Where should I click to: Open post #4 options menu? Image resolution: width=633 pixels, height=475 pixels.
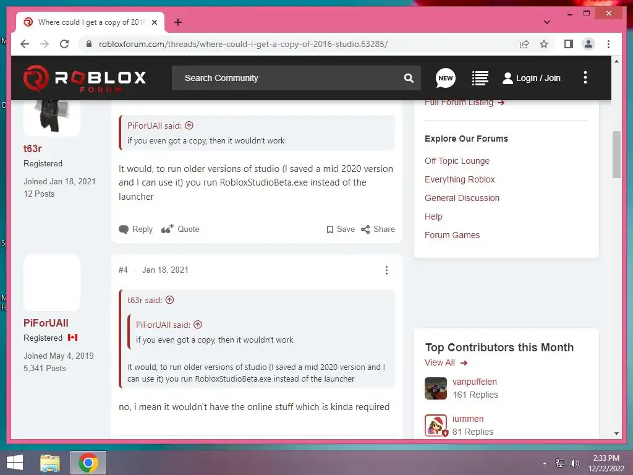click(x=386, y=270)
